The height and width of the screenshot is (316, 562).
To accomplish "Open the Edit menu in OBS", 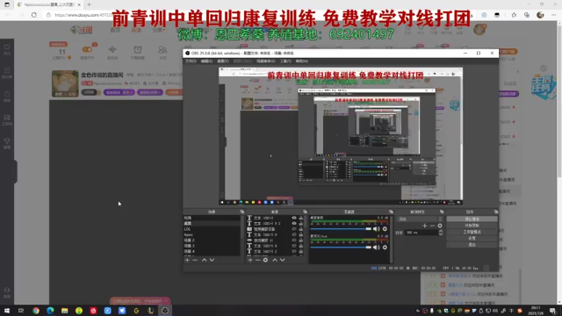I will tap(206, 61).
